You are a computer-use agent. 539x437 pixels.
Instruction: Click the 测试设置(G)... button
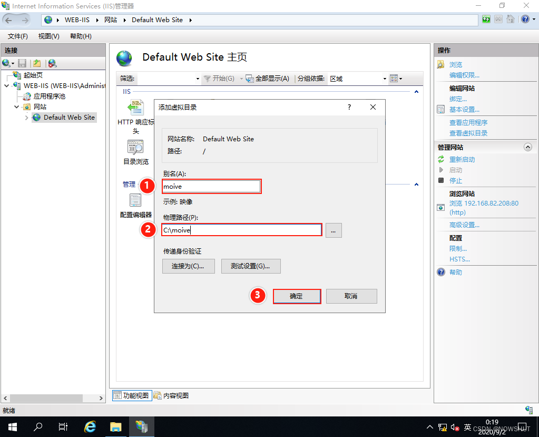point(251,266)
